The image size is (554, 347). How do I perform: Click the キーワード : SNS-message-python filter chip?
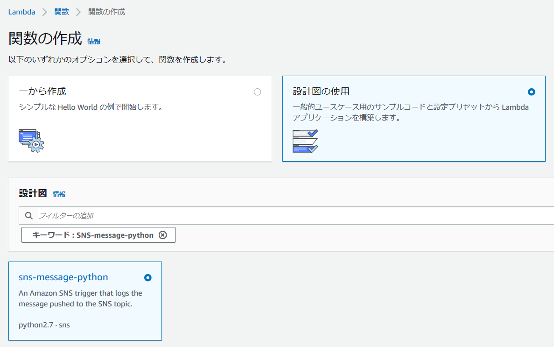point(98,235)
